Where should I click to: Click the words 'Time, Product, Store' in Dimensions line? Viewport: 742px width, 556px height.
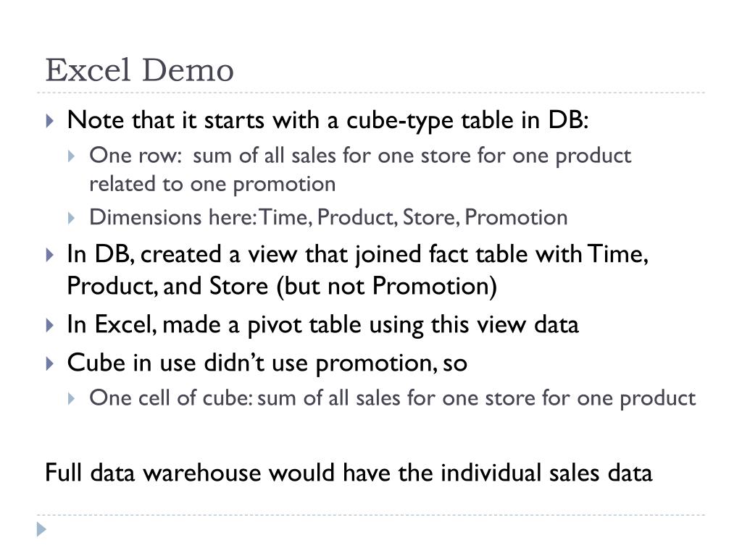click(x=359, y=217)
